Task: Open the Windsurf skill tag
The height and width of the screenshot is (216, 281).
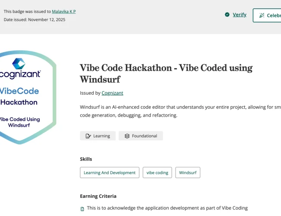Action: click(188, 172)
